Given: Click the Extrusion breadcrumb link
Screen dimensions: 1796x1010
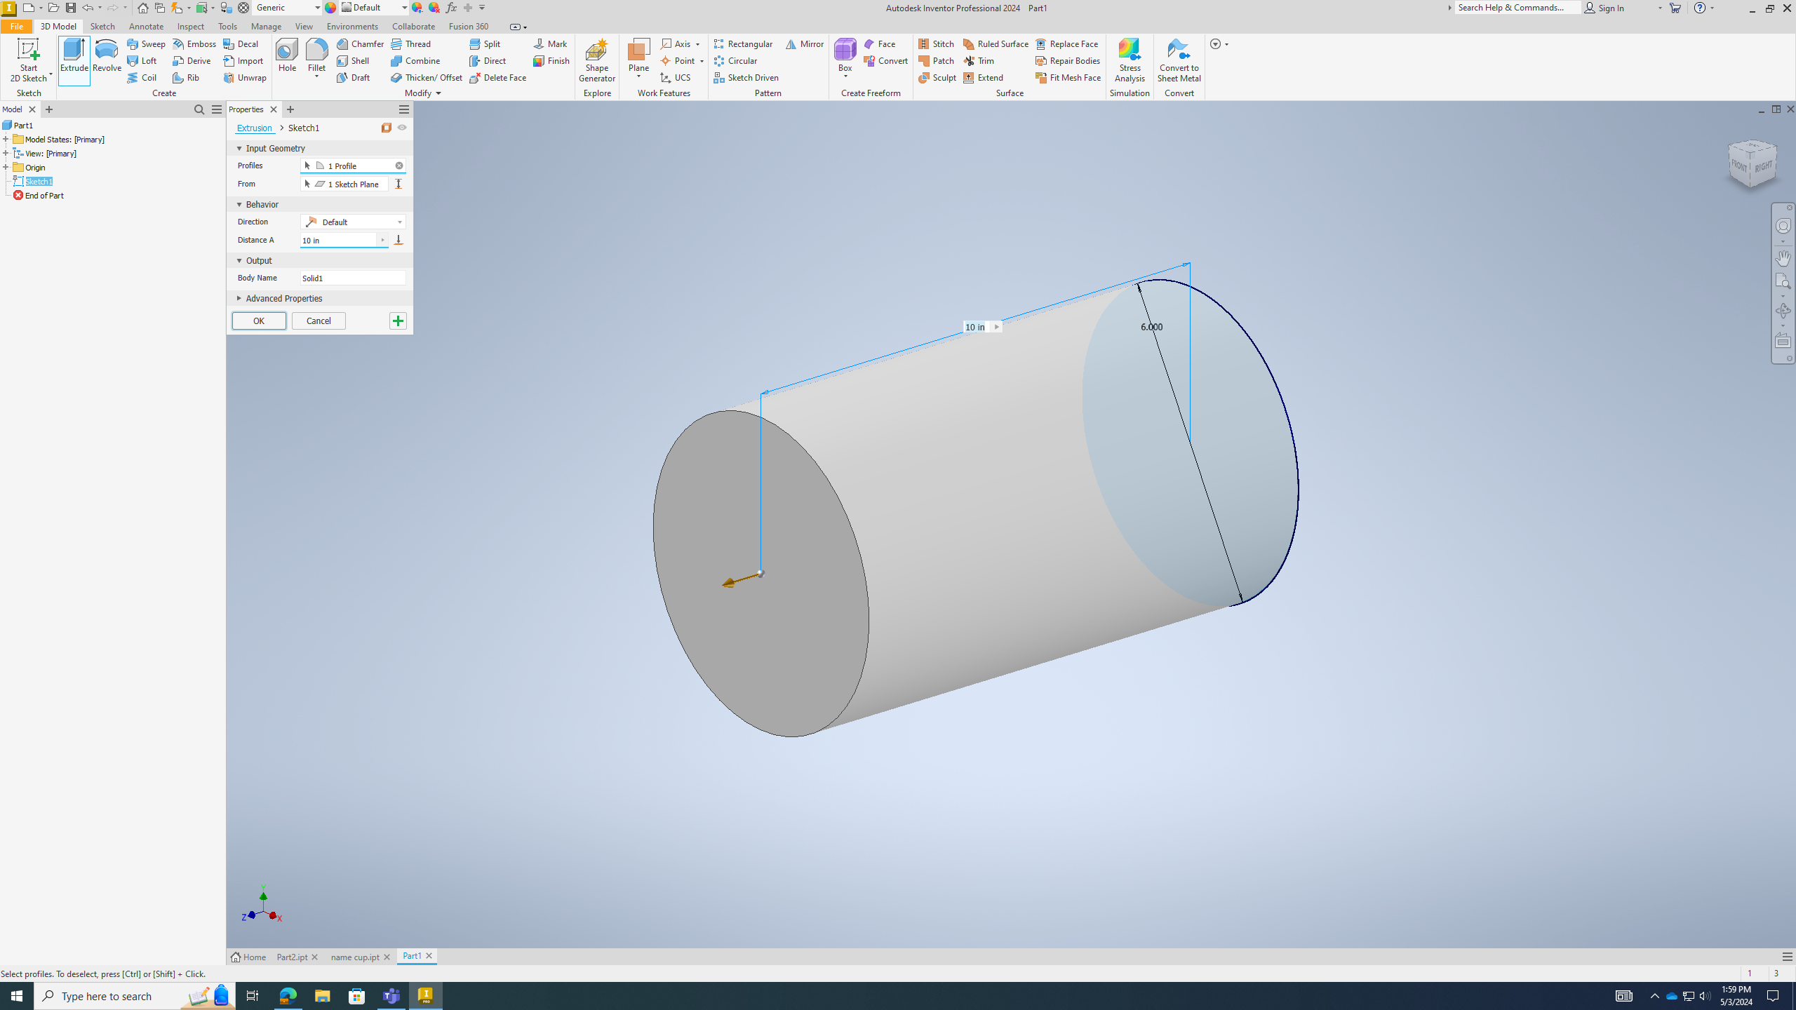Looking at the screenshot, I should [x=254, y=128].
